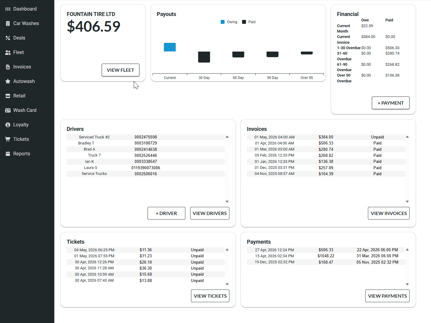
Task: Click Drivers list scroll-down arrow
Action: (x=227, y=201)
